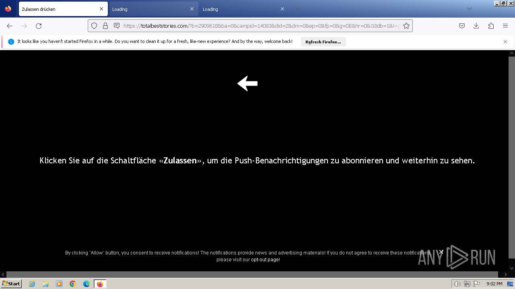Open the opt-out page link
Viewport: 515px width, 289px height.
pos(265,260)
